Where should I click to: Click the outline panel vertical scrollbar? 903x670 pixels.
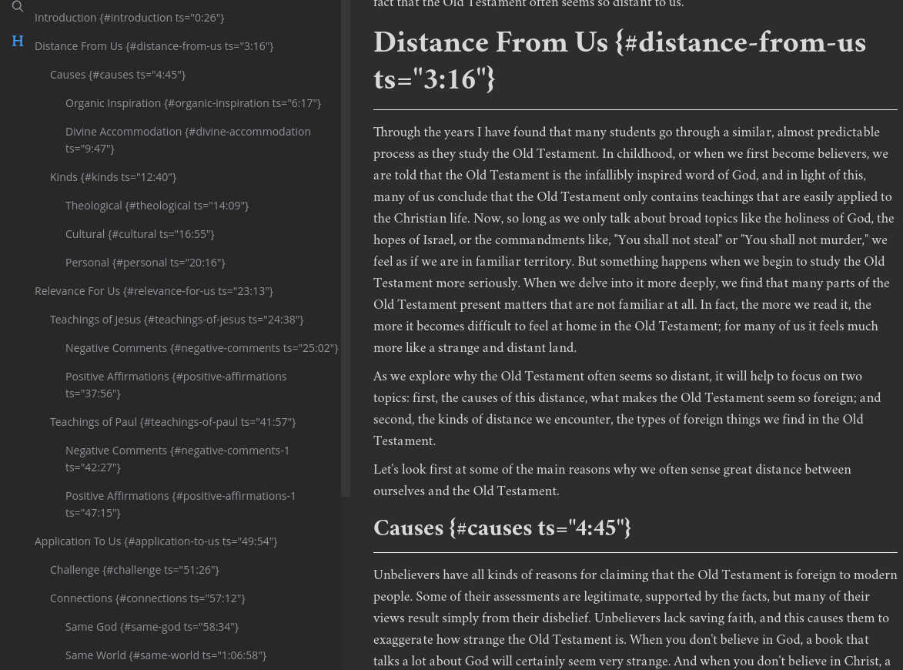click(346, 248)
